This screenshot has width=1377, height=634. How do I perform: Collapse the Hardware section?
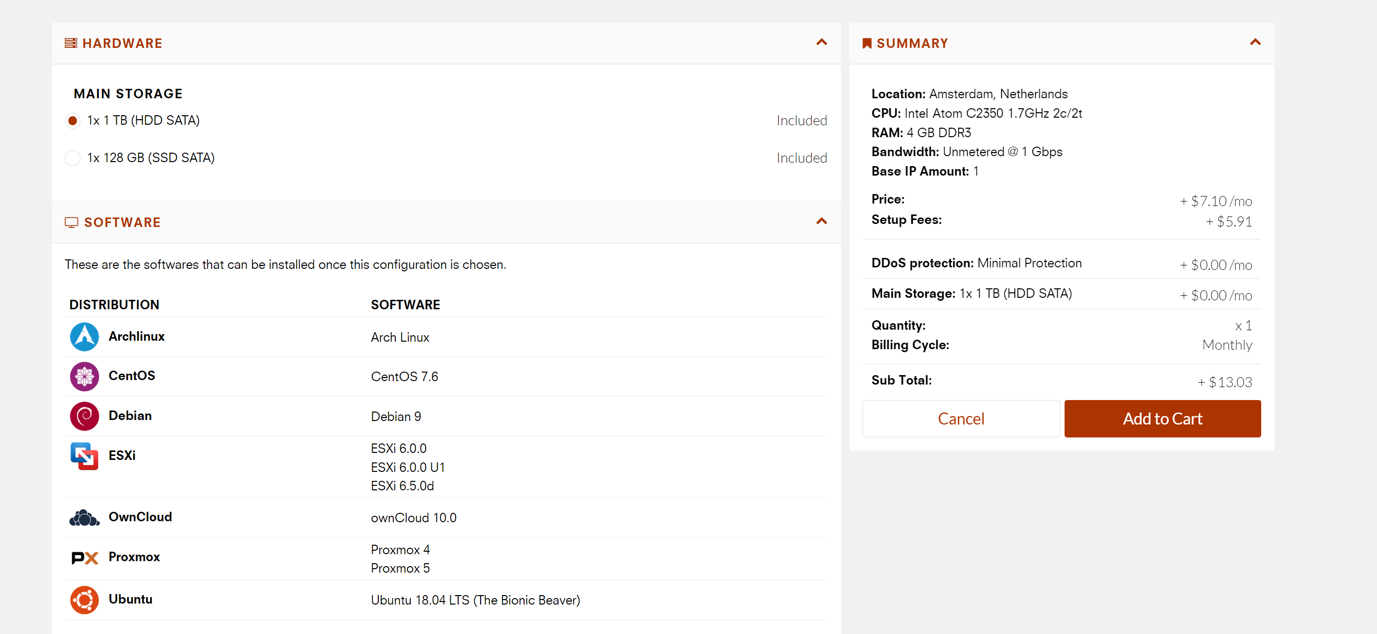click(821, 42)
